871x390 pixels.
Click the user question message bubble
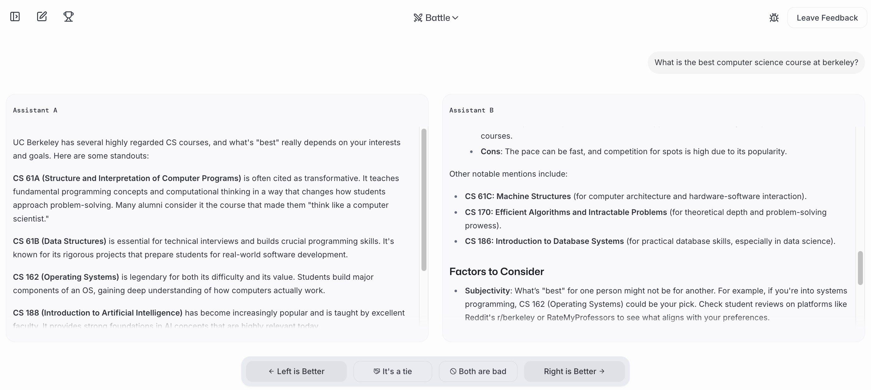coord(756,63)
